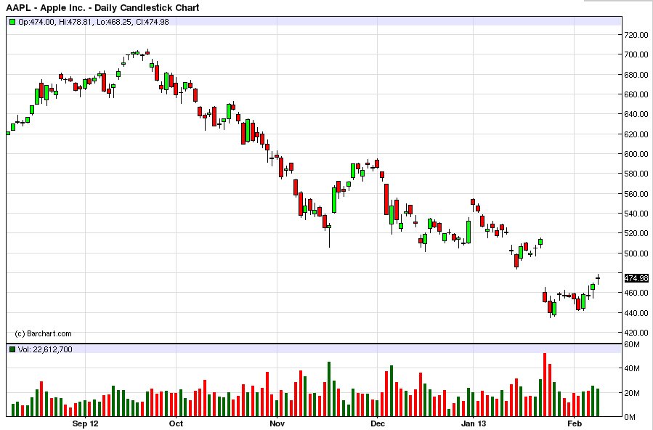653x430 pixels.
Task: Click the Feb date axis label
Action: coord(574,423)
